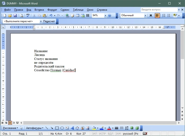This screenshot has height=136, width=185.
Task: Open the Формат menu
Action: (52, 10)
